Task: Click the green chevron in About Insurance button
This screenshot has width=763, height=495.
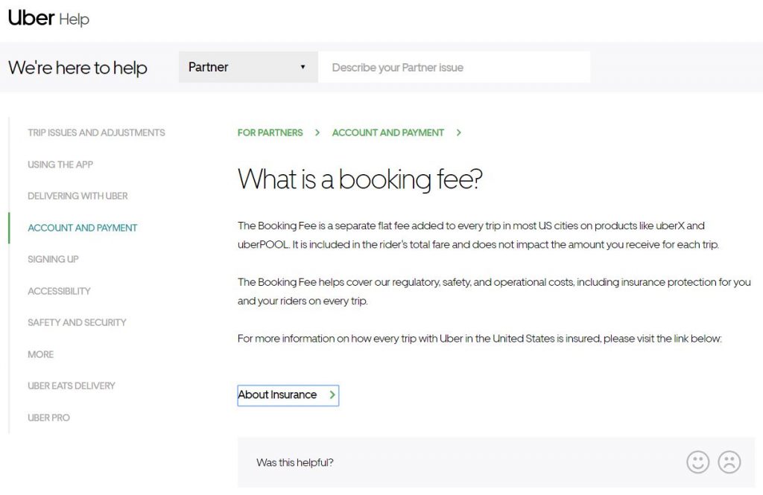Action: point(332,395)
